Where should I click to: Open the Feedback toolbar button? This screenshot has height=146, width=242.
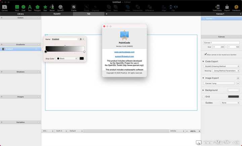tap(236, 8)
